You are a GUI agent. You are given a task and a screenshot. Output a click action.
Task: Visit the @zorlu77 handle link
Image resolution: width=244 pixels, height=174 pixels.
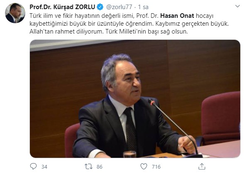[119, 7]
